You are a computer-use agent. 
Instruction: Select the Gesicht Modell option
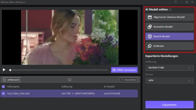169,36
